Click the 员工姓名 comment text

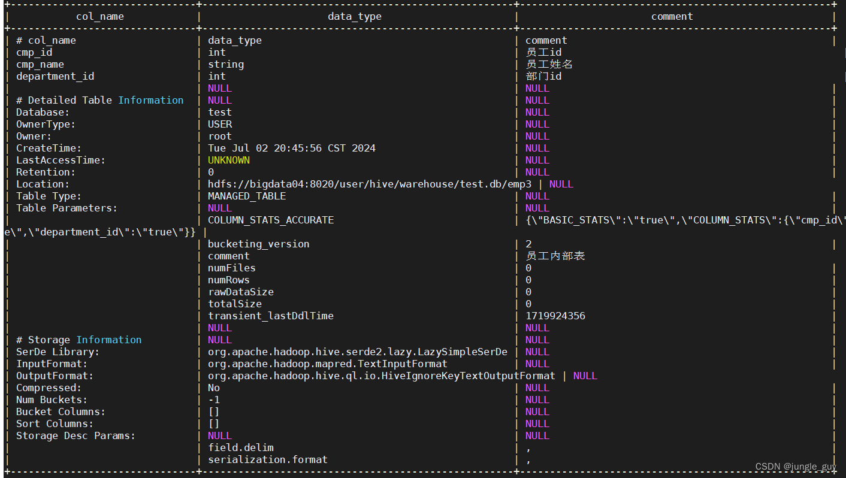click(x=549, y=65)
